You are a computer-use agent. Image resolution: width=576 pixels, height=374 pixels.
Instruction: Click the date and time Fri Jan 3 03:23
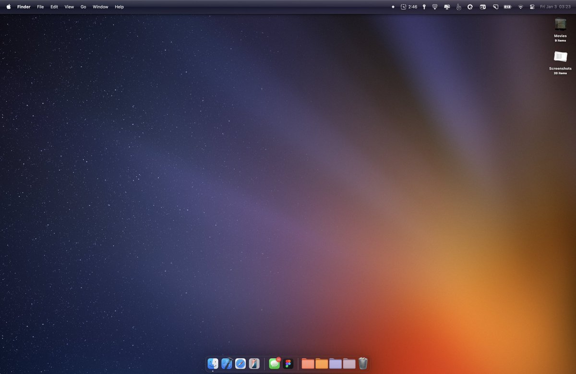pos(555,7)
